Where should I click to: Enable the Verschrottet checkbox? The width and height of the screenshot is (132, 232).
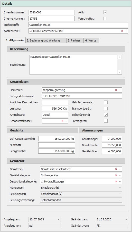click(x=105, y=19)
